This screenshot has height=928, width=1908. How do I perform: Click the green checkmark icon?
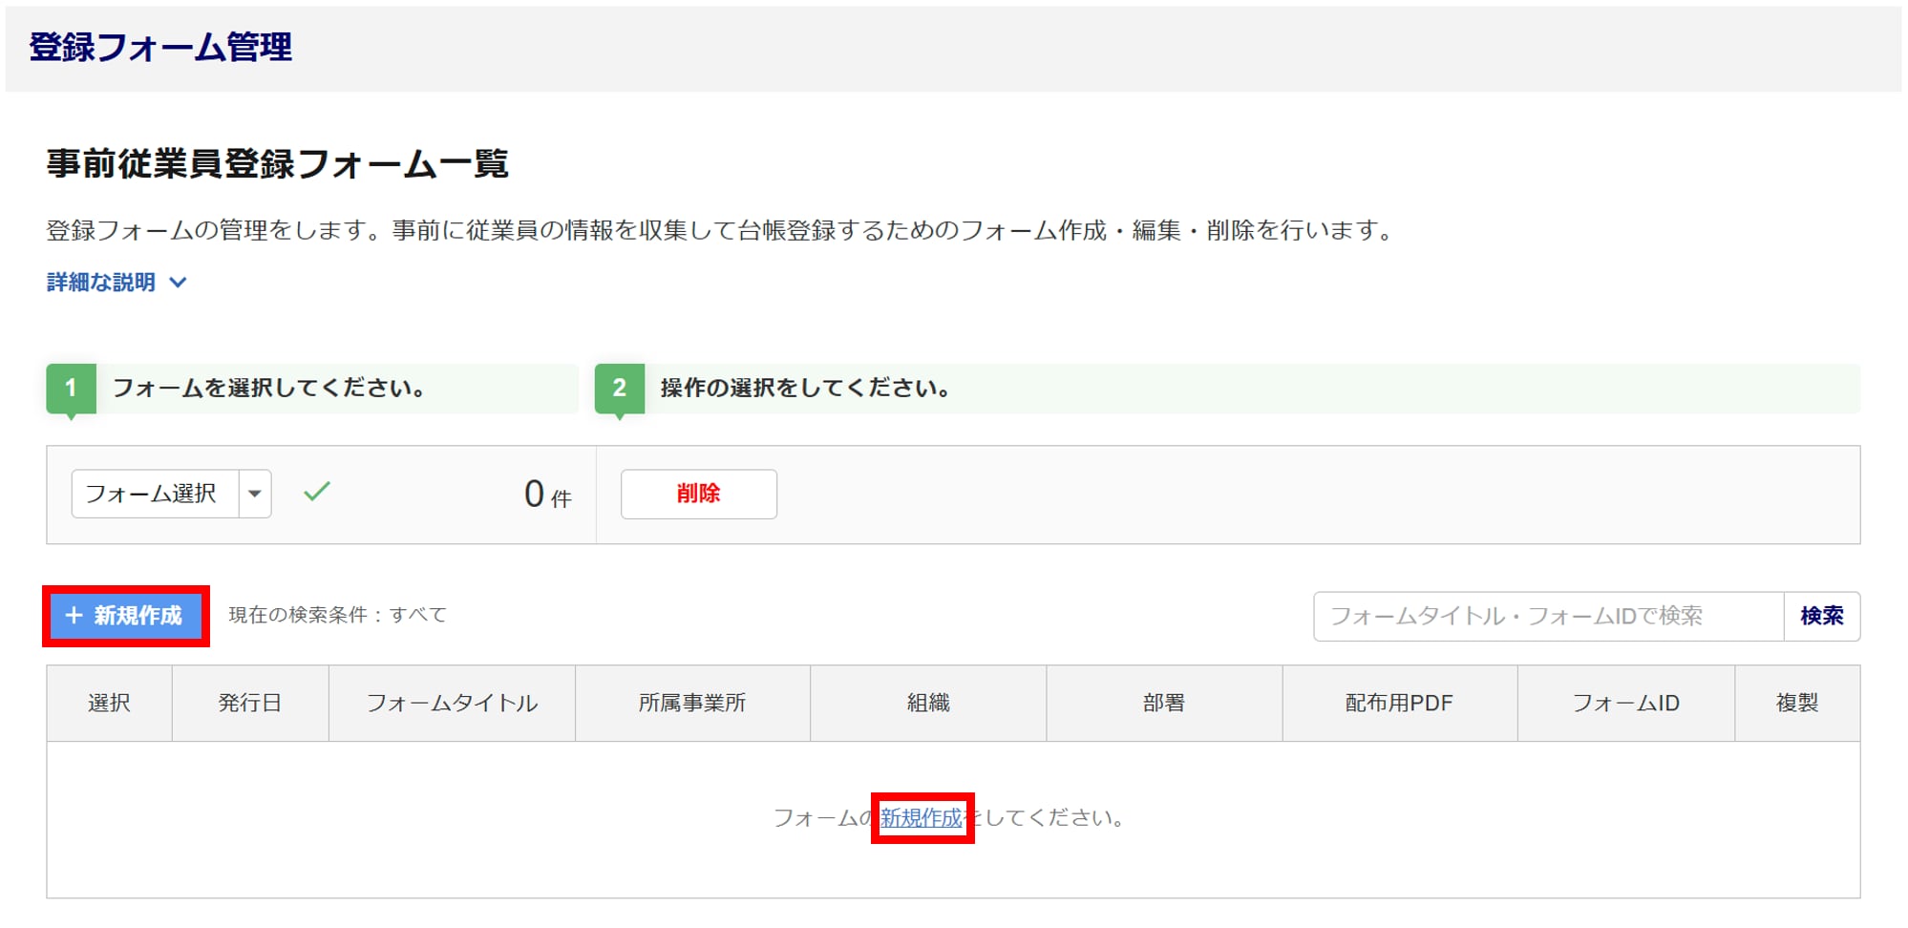pos(316,492)
